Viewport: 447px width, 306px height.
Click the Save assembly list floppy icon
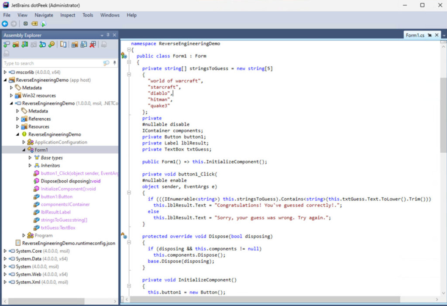[83, 44]
